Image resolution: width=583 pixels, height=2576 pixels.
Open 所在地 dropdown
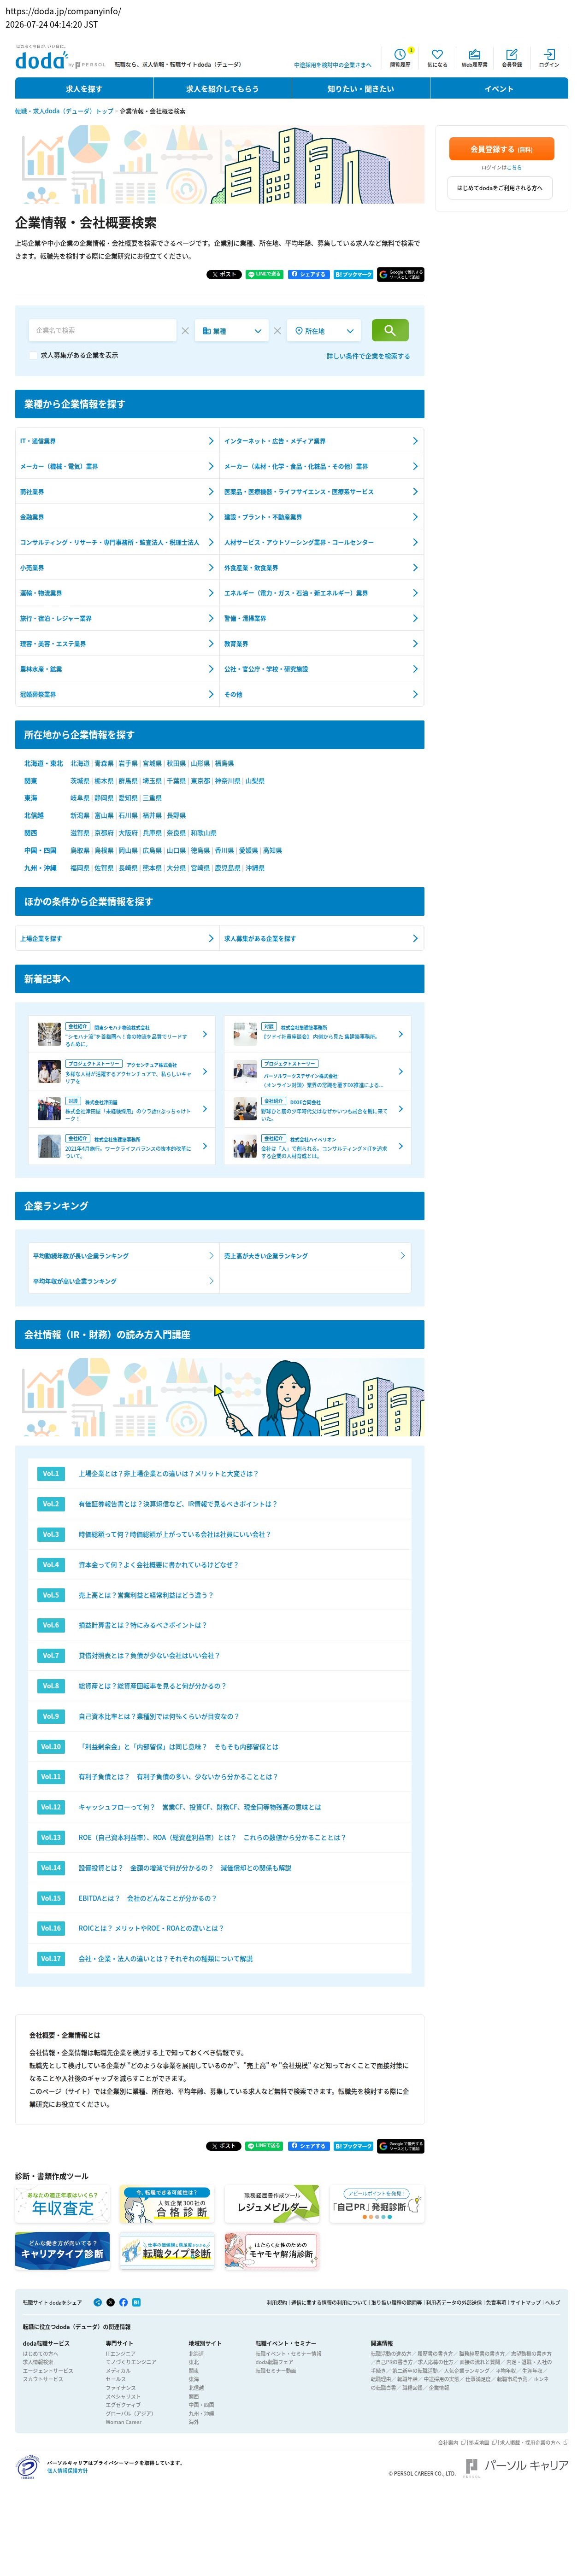point(325,331)
